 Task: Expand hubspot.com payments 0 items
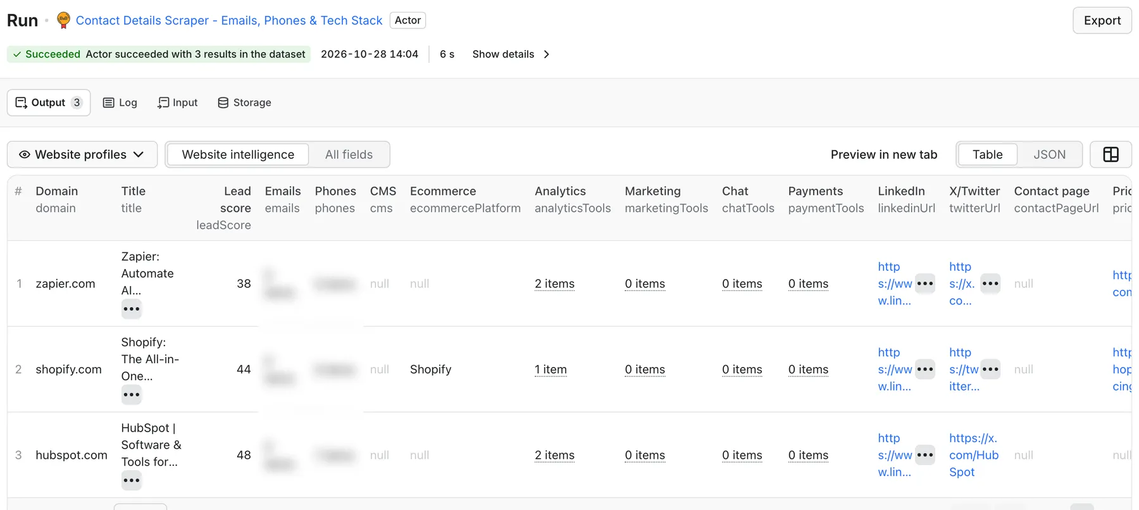pyautogui.click(x=808, y=455)
